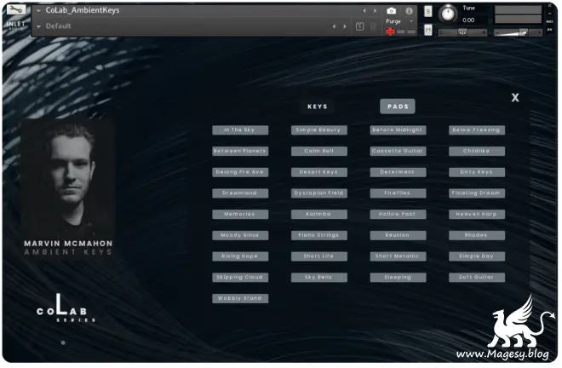Viewport: 562px width, 368px height.
Task: Choose the Rising Hope preset
Action: [x=240, y=256]
